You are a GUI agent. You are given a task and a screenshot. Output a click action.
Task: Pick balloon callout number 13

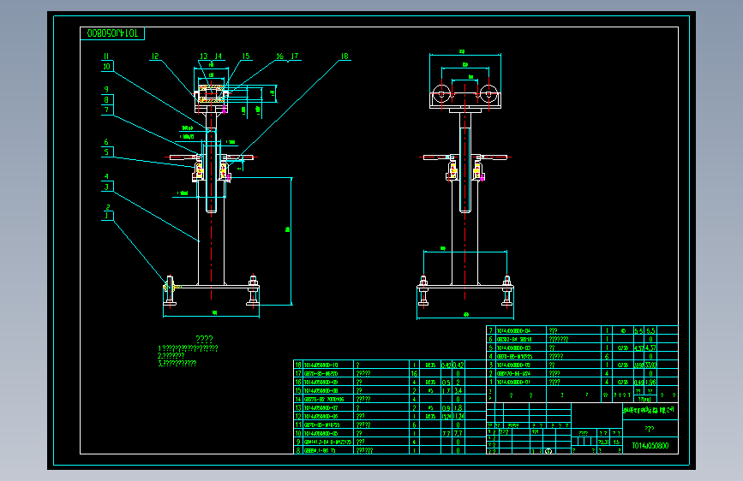pyautogui.click(x=204, y=56)
